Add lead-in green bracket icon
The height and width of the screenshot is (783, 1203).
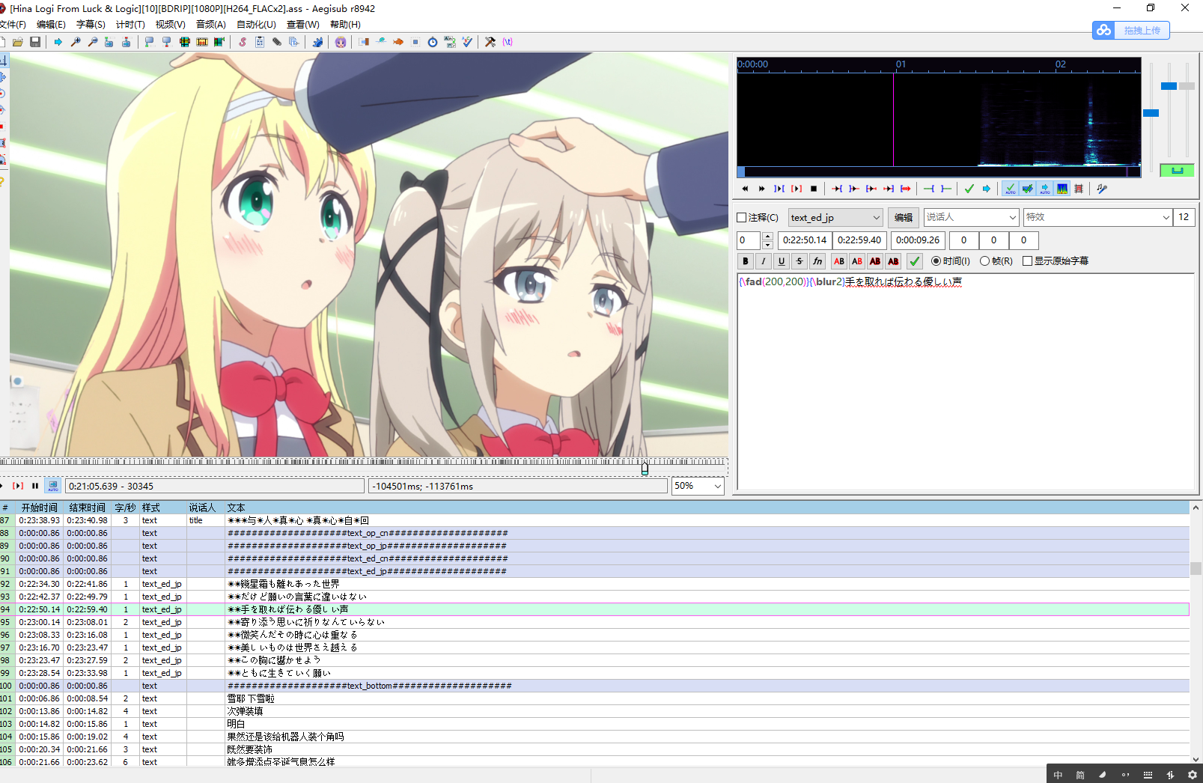(929, 189)
